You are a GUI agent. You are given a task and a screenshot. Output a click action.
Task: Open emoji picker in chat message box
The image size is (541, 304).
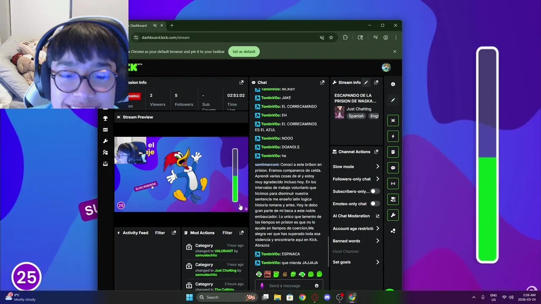tap(317, 286)
